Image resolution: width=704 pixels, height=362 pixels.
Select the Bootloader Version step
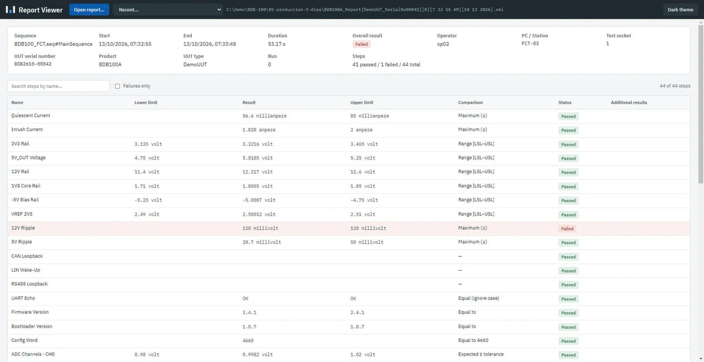click(x=349, y=326)
